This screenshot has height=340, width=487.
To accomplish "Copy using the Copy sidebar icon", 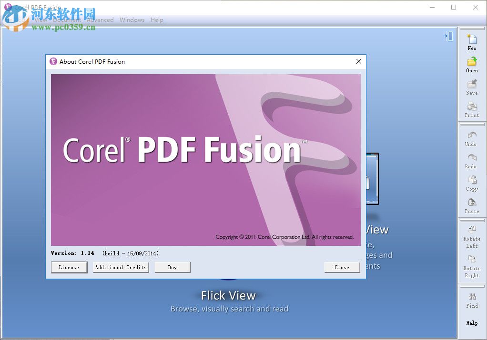I will [x=471, y=184].
